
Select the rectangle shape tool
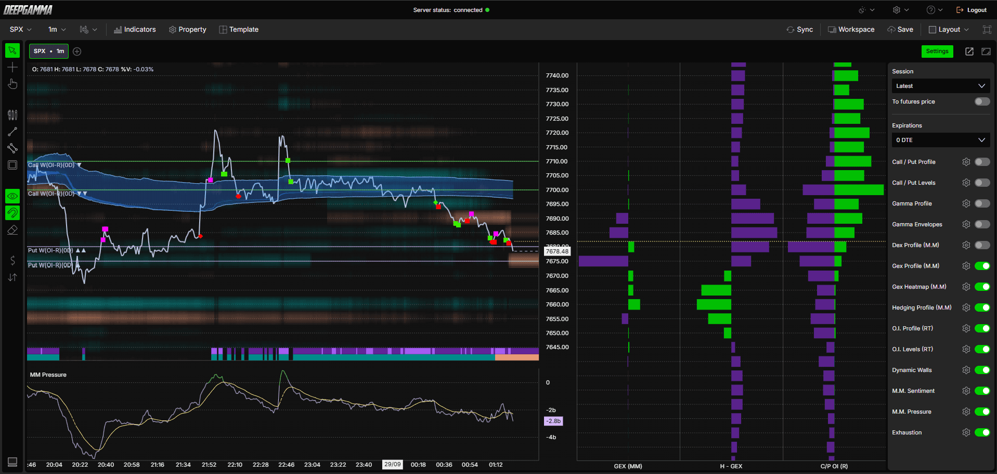pos(12,165)
